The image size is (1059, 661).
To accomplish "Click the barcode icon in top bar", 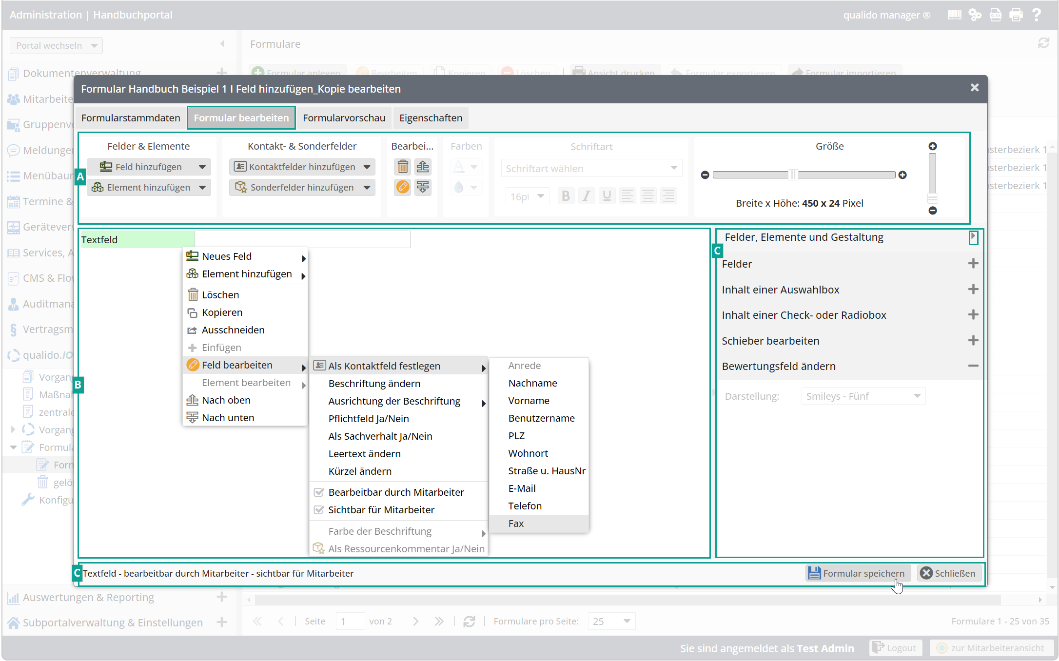I will click(x=954, y=15).
